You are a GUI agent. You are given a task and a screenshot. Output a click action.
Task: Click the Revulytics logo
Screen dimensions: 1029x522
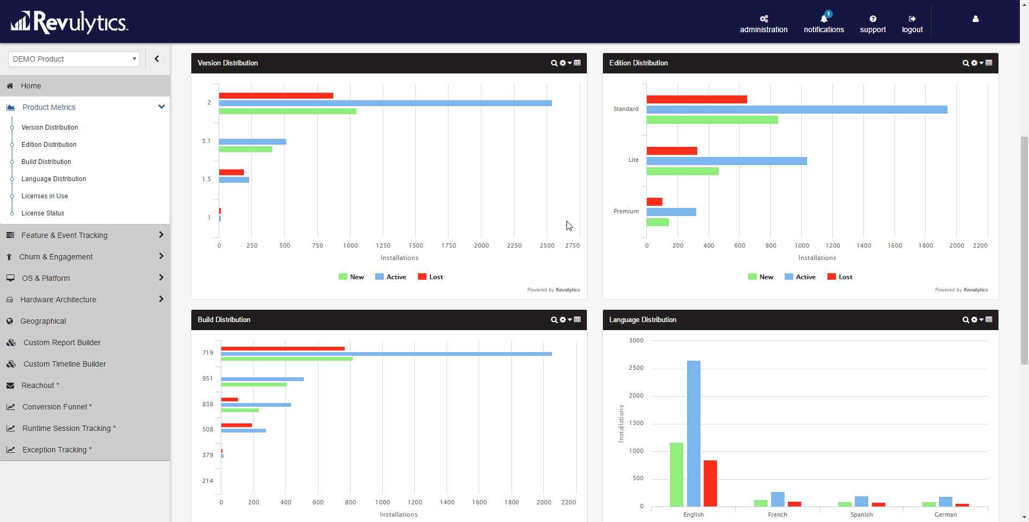tap(69, 22)
